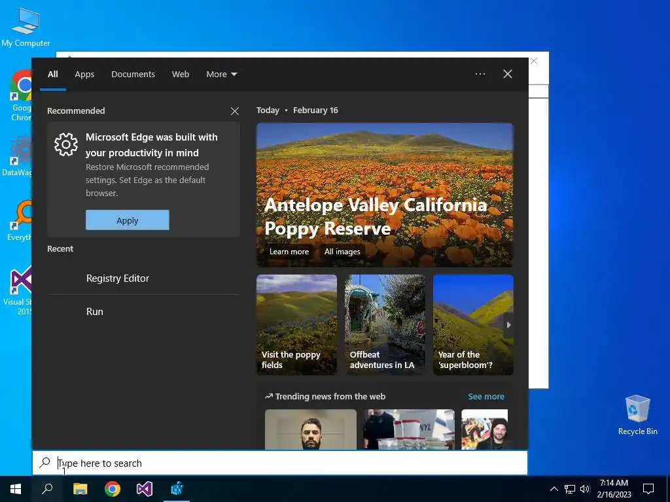
Task: Advance the image cards with the right arrow
Action: 508,325
